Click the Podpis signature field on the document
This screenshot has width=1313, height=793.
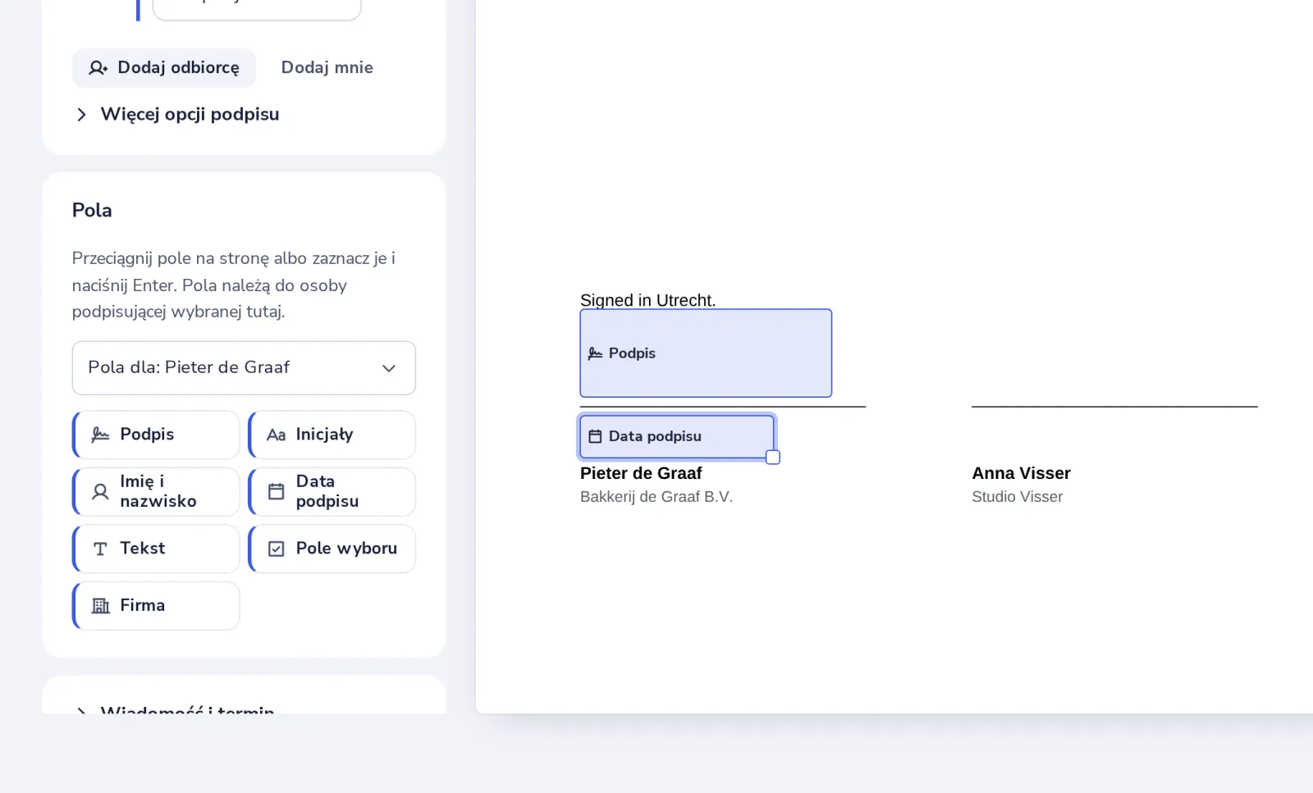(706, 353)
